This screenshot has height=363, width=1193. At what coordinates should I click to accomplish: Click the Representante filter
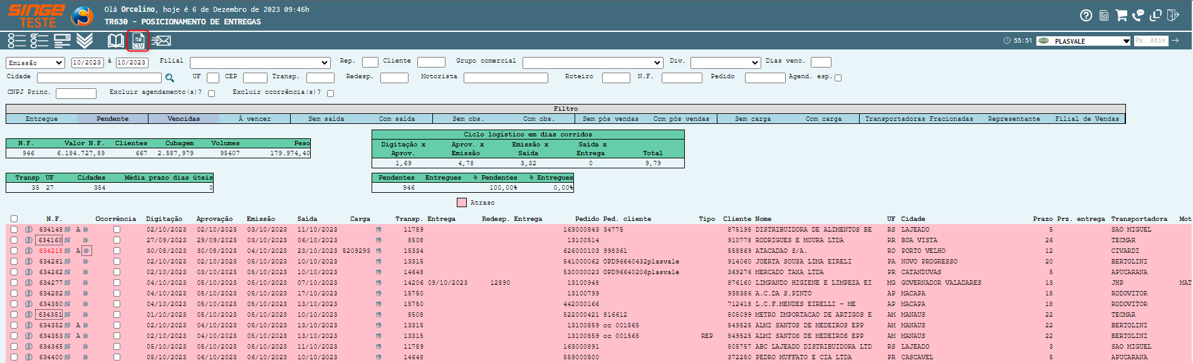1014,119
